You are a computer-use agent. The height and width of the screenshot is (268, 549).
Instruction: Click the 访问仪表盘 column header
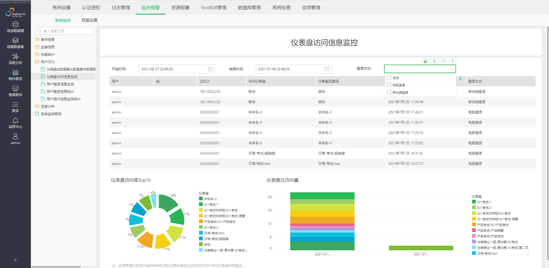(x=281, y=81)
